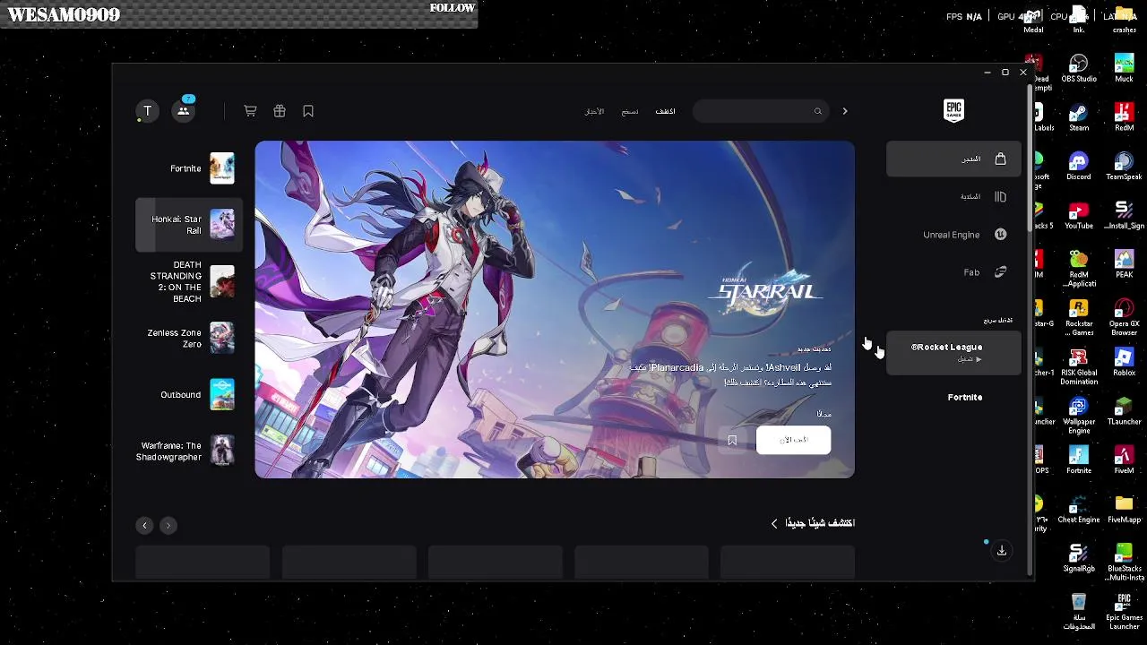Open the Recycle Bin on desktop
Viewport: 1147px width, 645px height.
pos(1079,611)
